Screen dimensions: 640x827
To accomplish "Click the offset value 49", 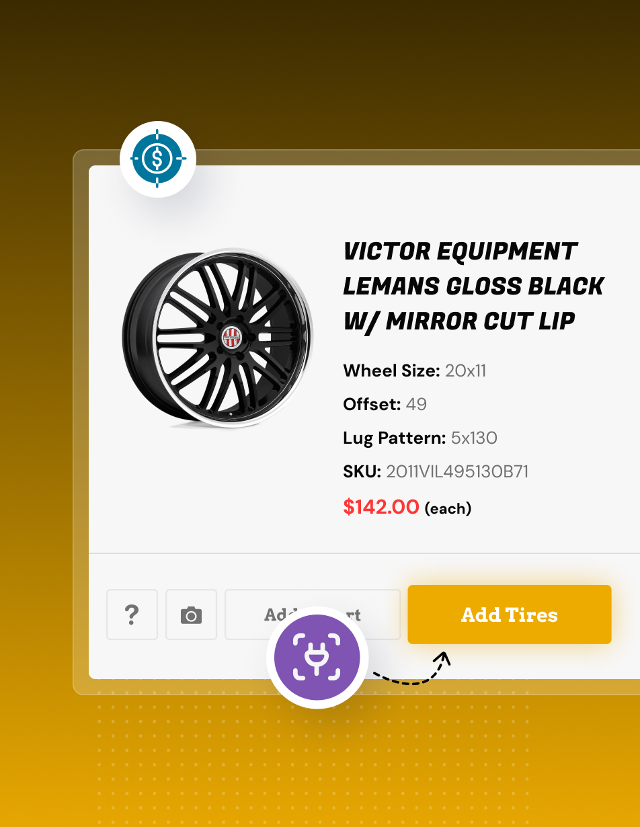I will pyautogui.click(x=416, y=404).
